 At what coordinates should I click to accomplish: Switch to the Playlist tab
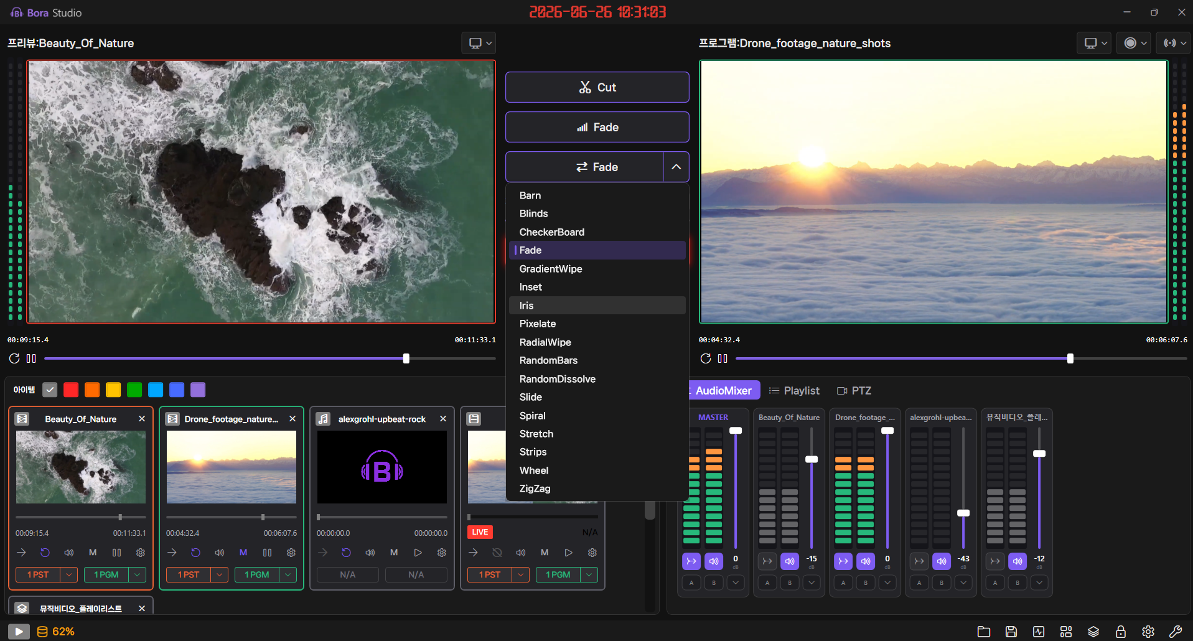795,391
